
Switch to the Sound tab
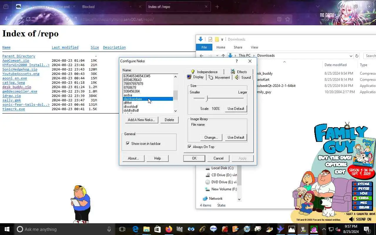[243, 78]
